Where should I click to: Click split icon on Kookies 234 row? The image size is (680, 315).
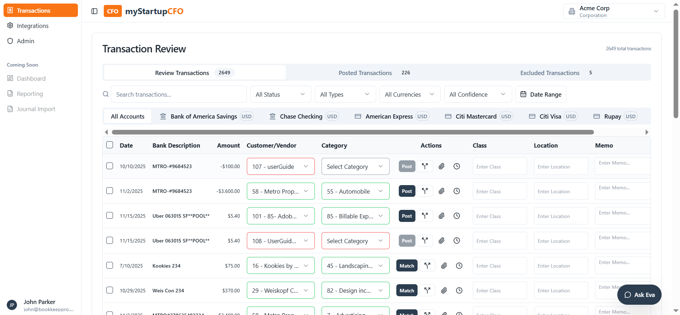[x=427, y=266]
